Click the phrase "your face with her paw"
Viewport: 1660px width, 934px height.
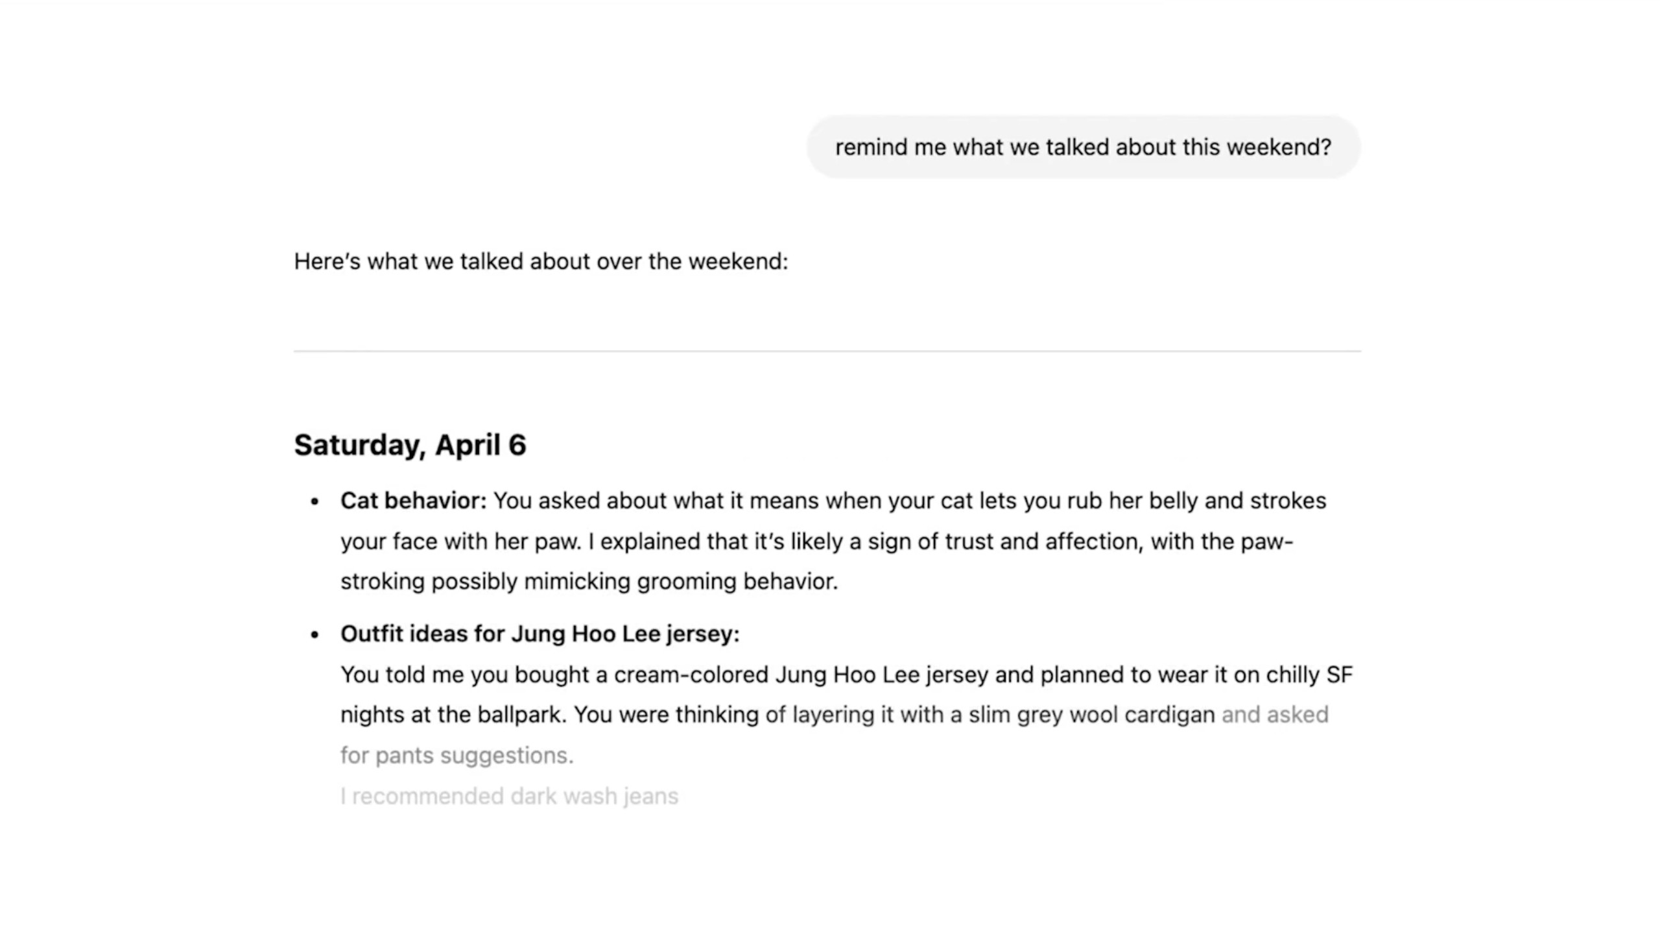(460, 541)
